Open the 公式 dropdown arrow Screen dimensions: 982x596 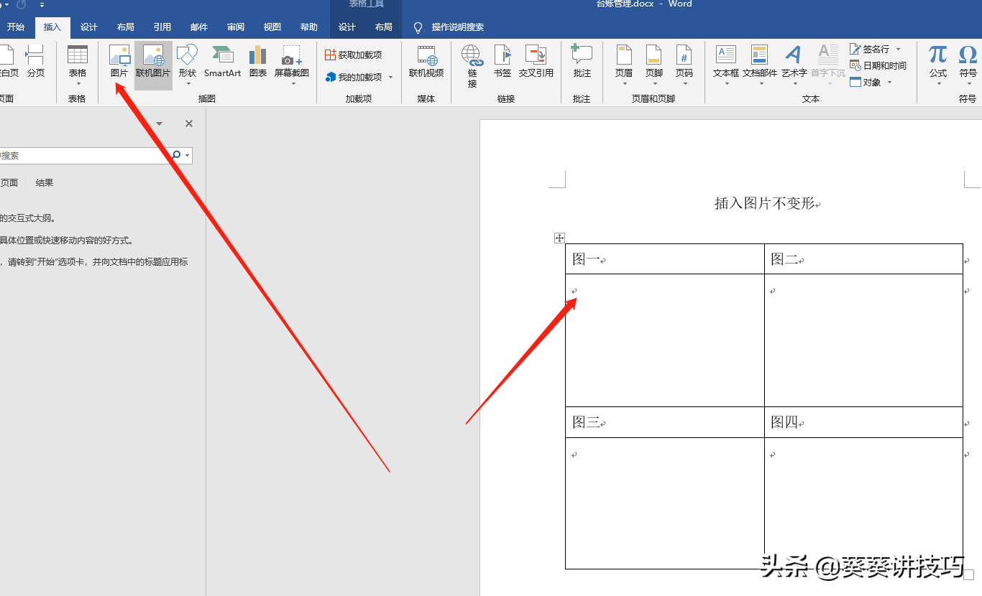point(938,84)
